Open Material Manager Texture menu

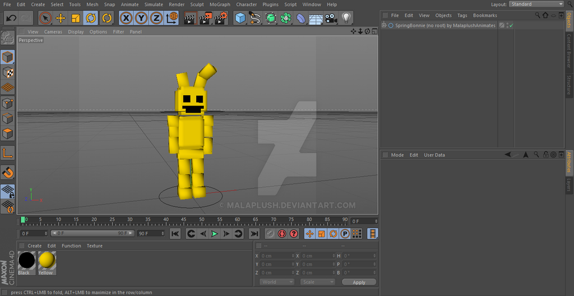tap(94, 246)
